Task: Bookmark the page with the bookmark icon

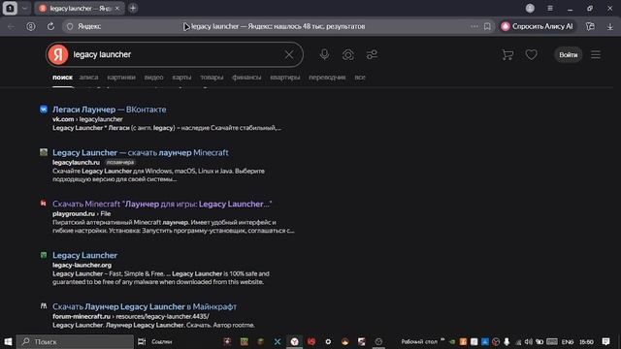Action: (x=487, y=26)
